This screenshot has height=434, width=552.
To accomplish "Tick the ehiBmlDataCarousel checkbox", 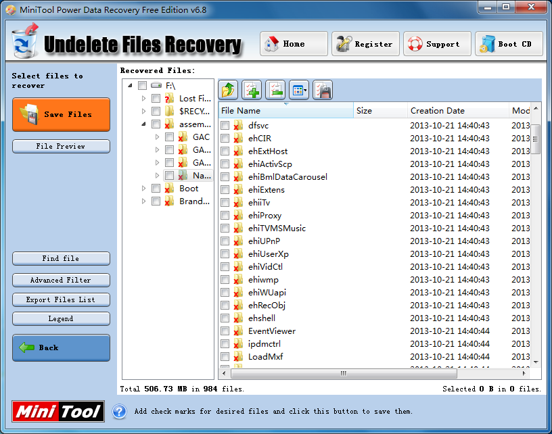I will 225,177.
